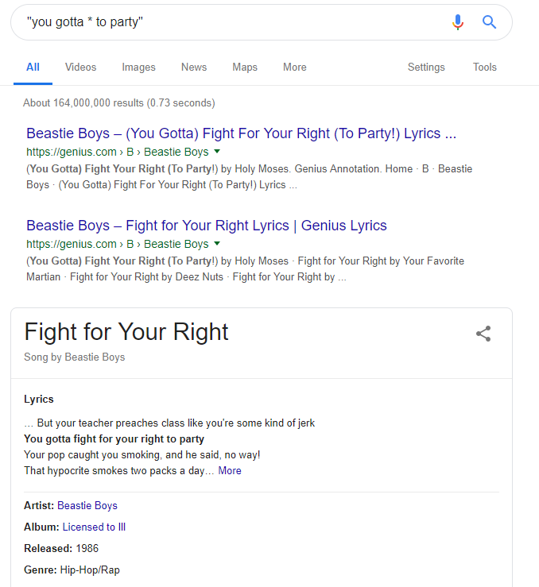539x587 pixels.
Task: Show More lyrics in the panel
Action: [230, 470]
